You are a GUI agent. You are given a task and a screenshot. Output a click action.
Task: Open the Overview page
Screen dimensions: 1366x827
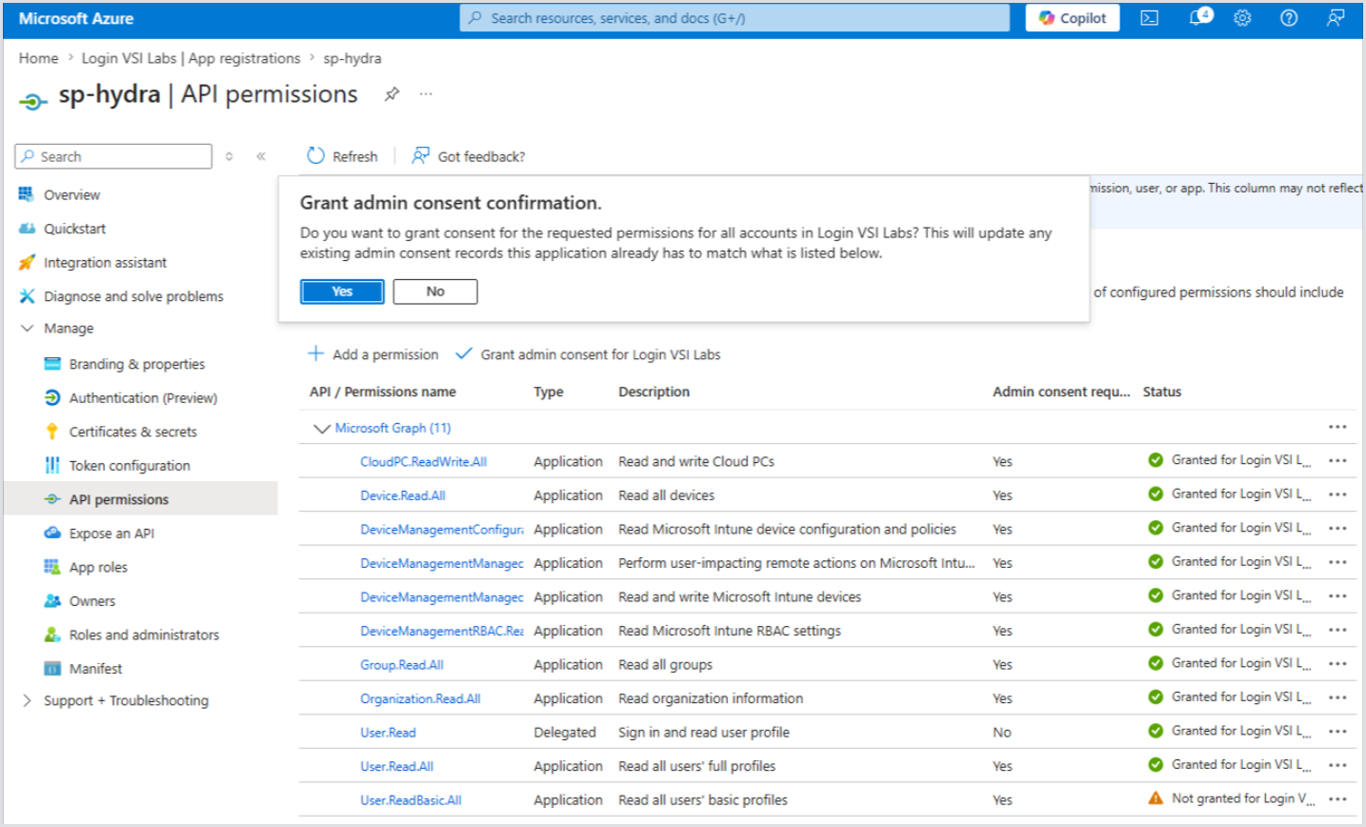[x=71, y=195]
